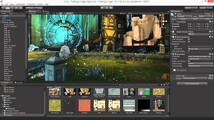Open the GameObject menu
The image size is (214, 120).
click(x=21, y=4)
